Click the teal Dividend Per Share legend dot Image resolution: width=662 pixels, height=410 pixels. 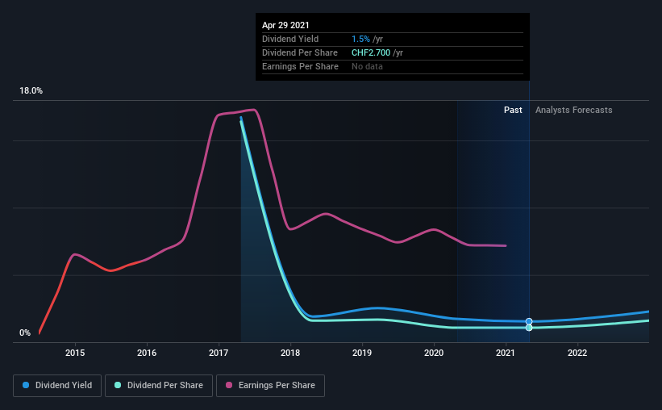118,385
